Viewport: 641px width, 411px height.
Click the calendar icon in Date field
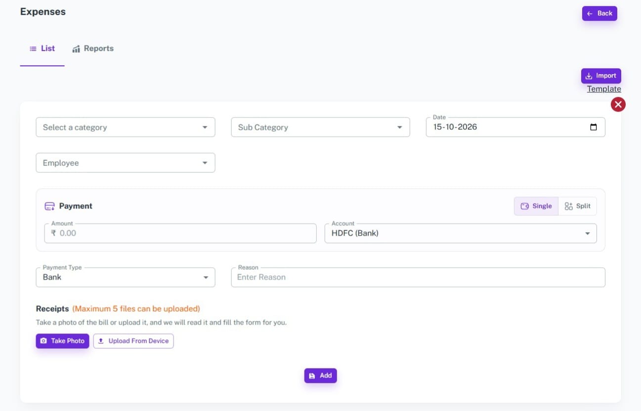point(594,127)
